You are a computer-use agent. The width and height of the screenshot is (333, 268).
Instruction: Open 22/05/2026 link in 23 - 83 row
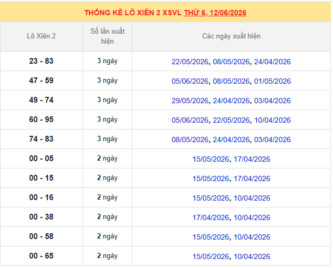coord(190,62)
